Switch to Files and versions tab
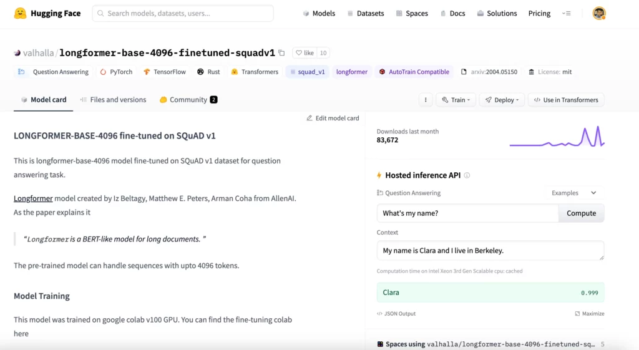The height and width of the screenshot is (350, 639). (113, 100)
